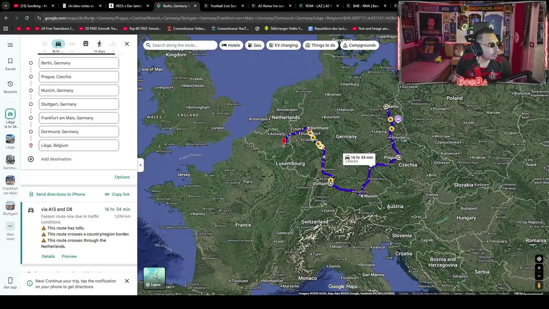The width and height of the screenshot is (549, 309).
Task: Send directions to iPhone
Action: pyautogui.click(x=57, y=194)
